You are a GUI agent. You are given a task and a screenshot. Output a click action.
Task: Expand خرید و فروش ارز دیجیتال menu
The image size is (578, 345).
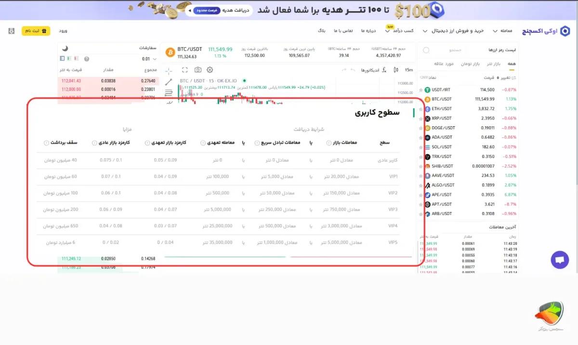click(452, 31)
